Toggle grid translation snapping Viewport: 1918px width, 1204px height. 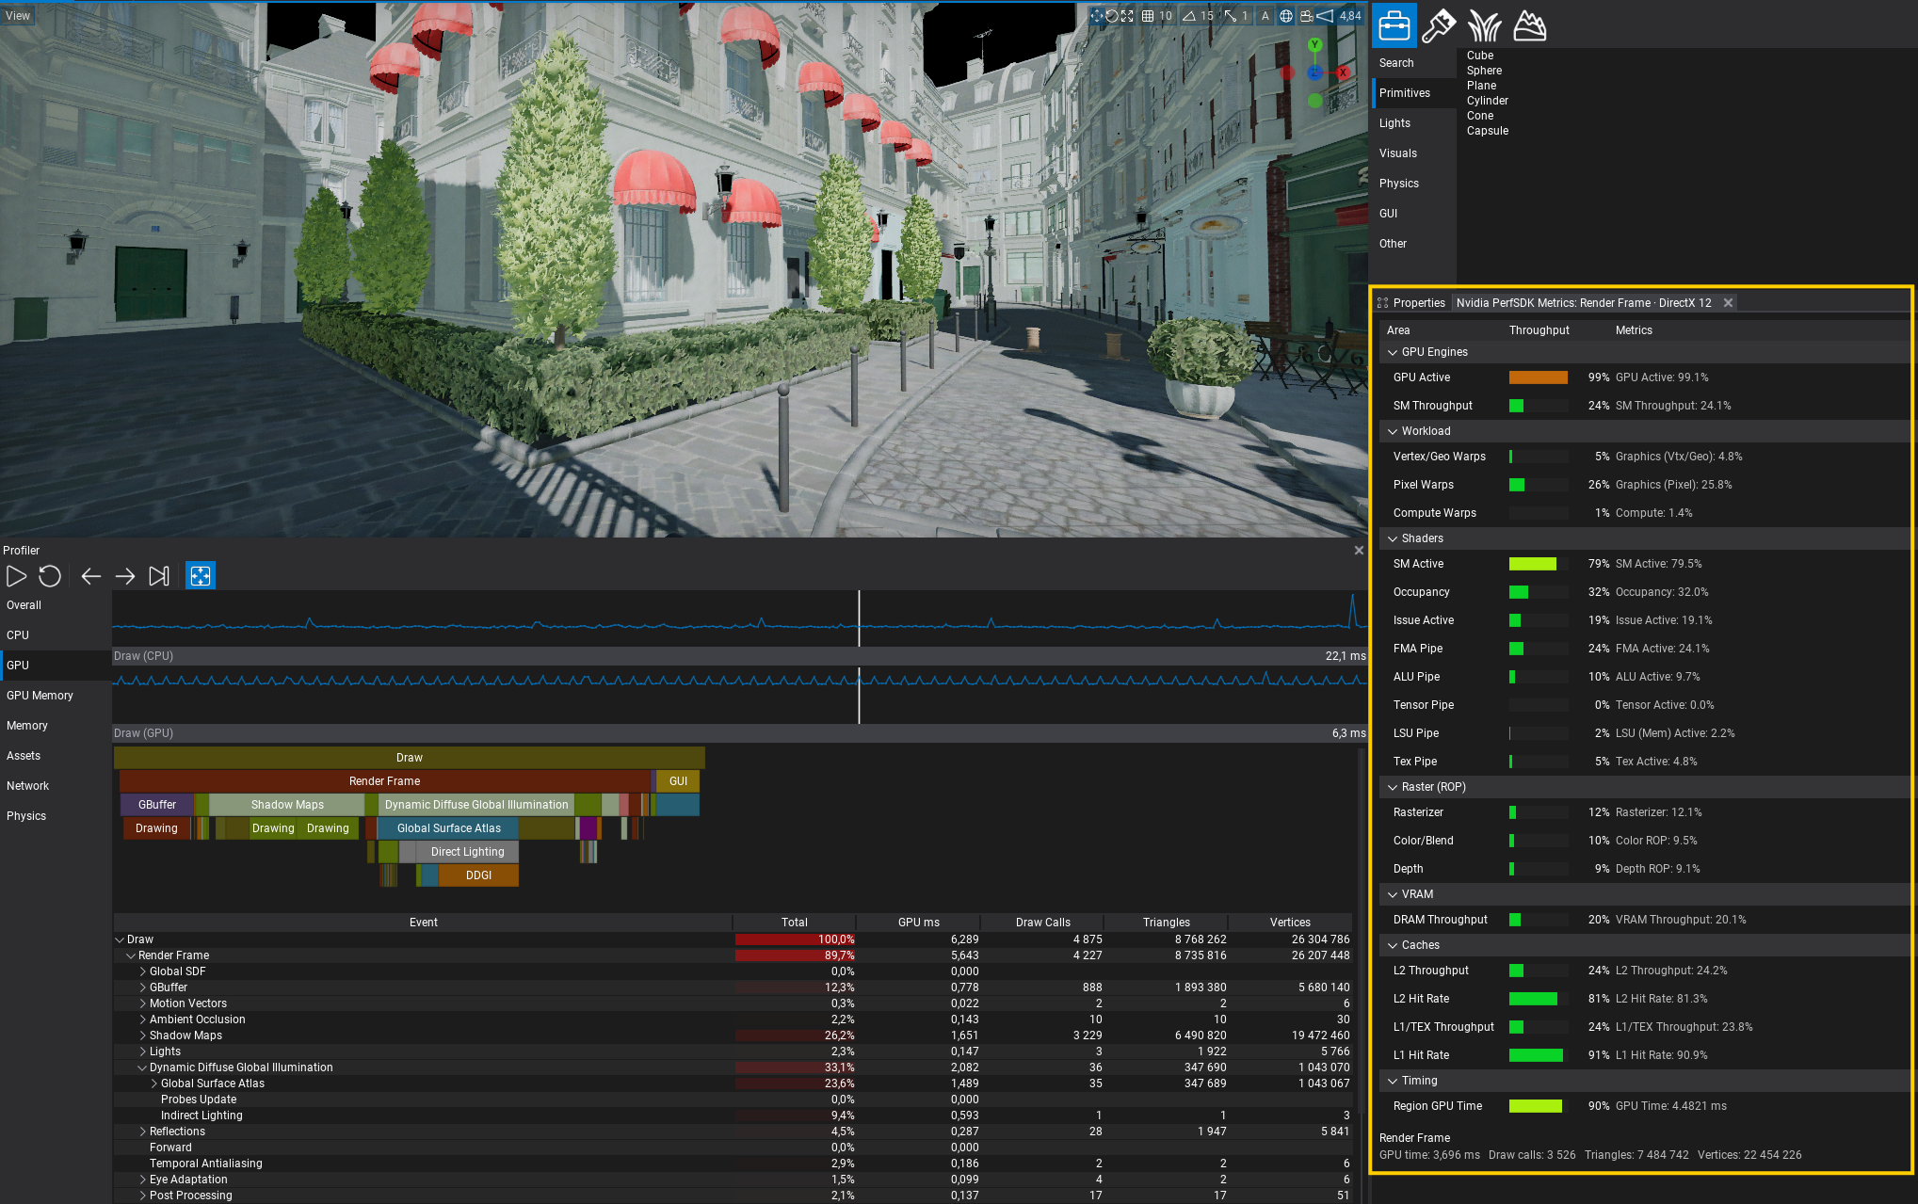1148,16
